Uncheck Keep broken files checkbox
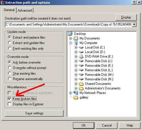Image resolution: width=142 pixels, height=130 pixels. (x=9, y=99)
